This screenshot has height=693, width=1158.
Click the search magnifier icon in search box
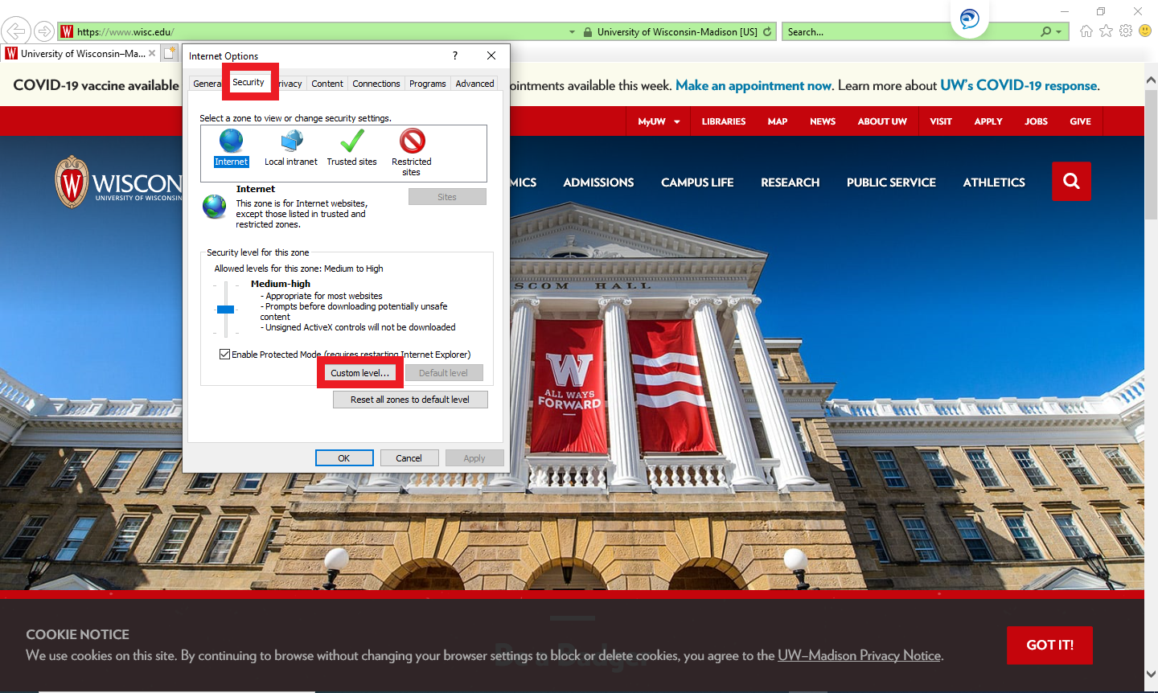[x=1045, y=32]
